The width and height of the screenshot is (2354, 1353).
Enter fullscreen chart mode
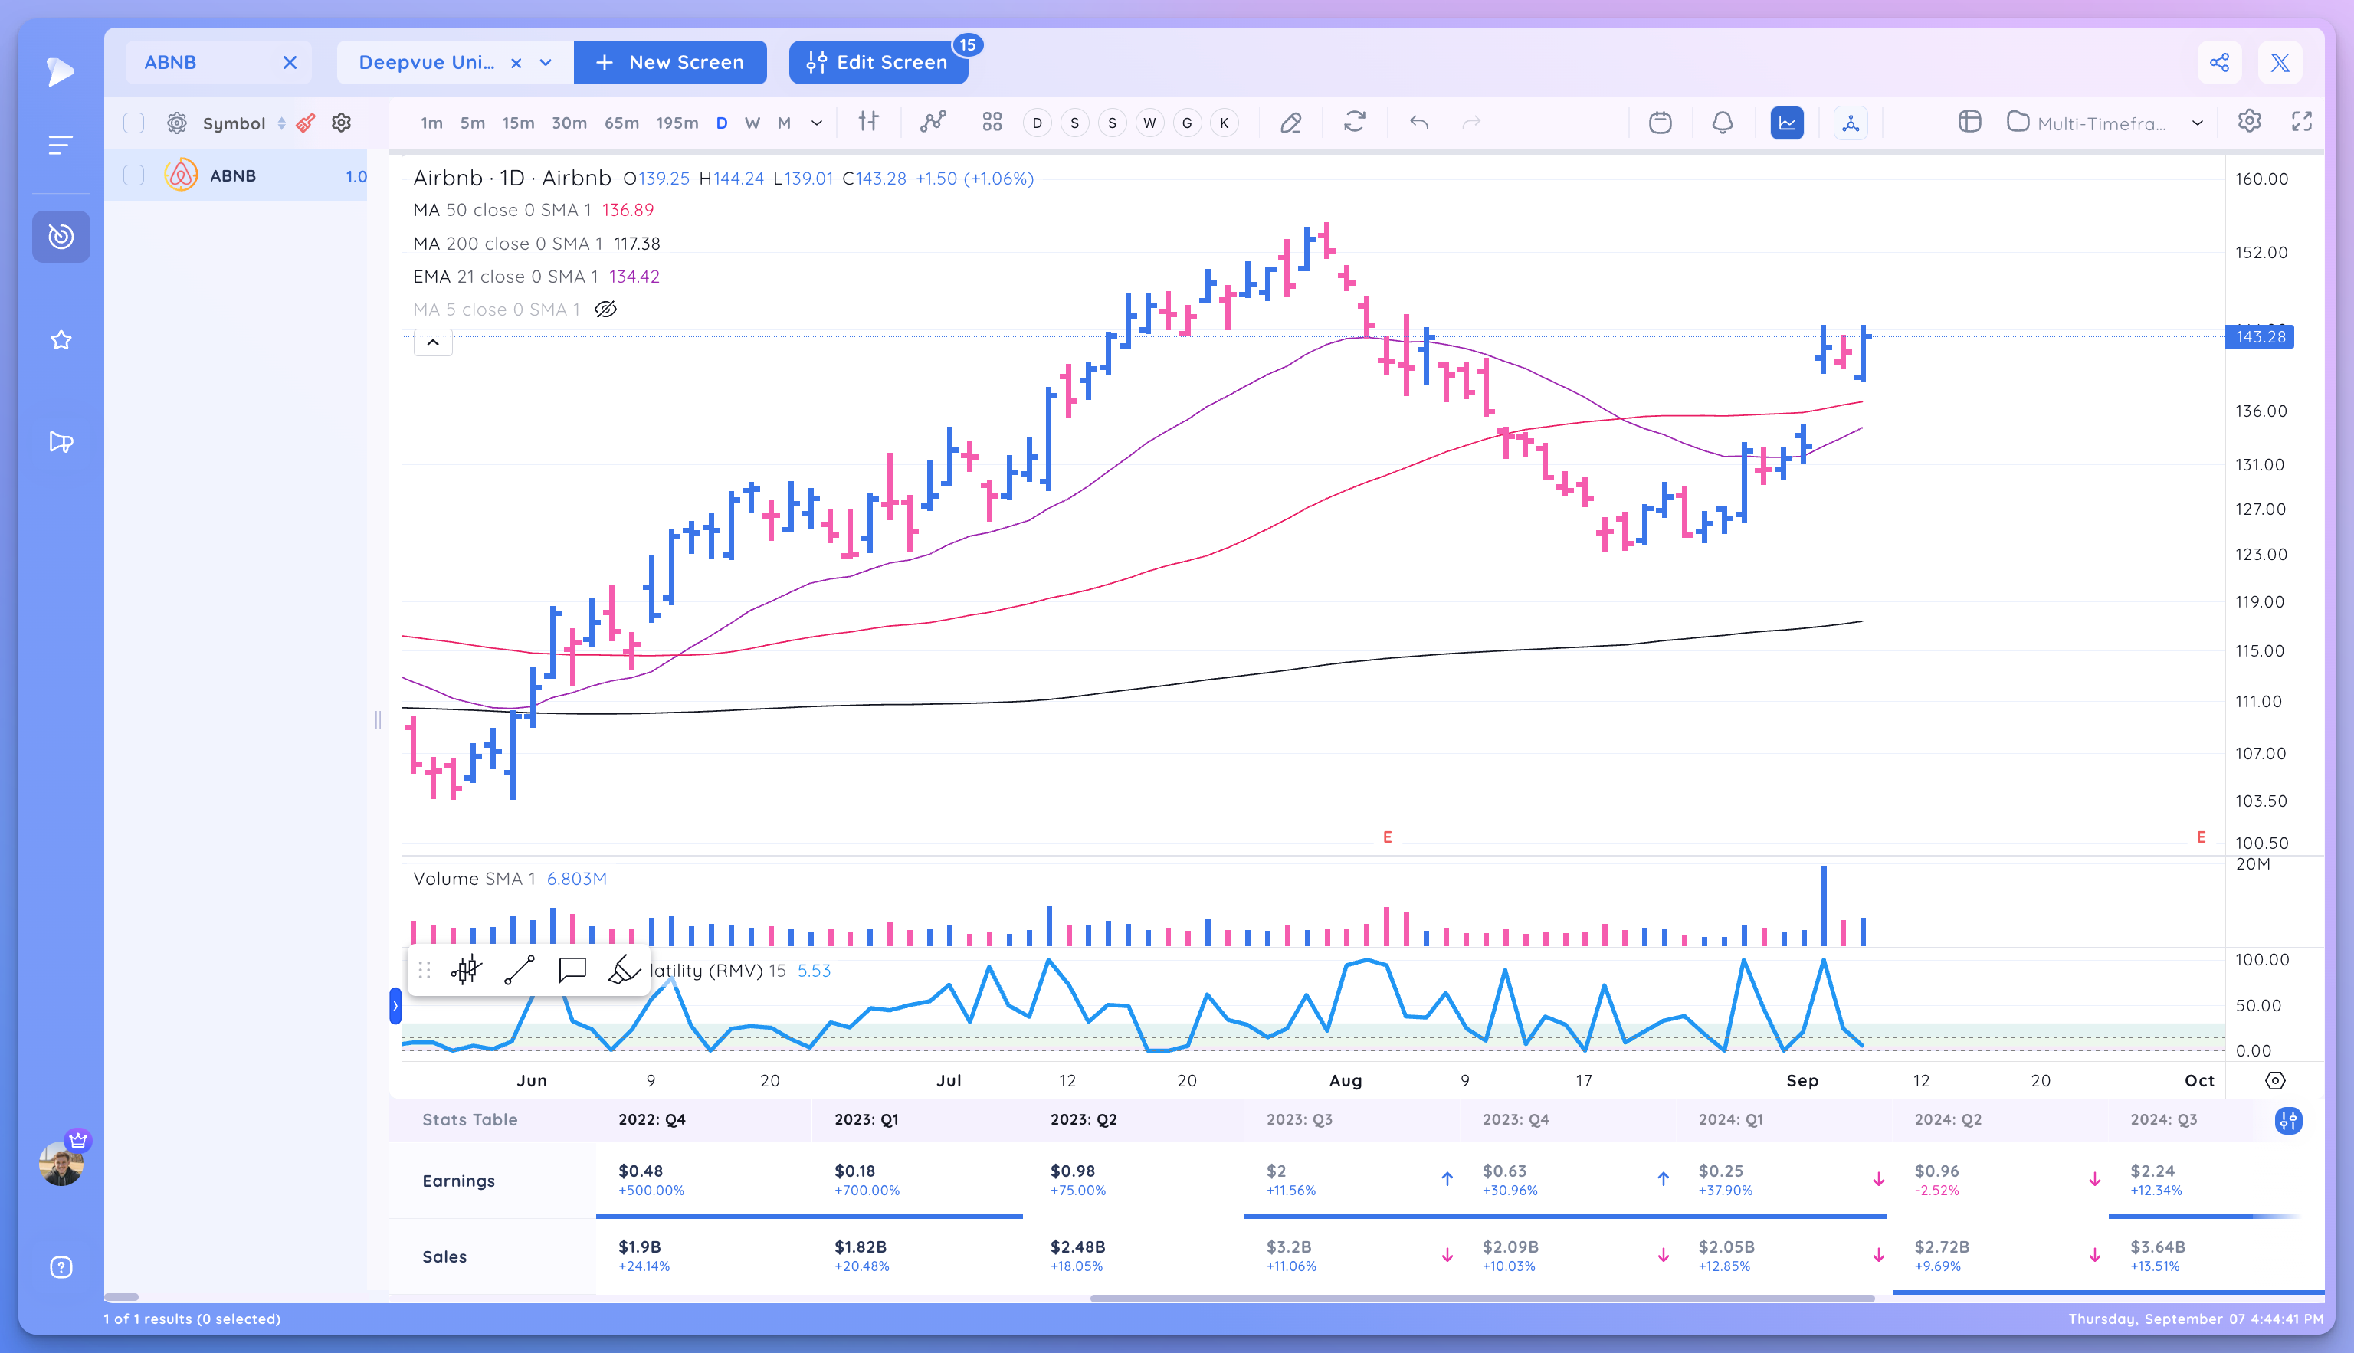pos(2302,122)
